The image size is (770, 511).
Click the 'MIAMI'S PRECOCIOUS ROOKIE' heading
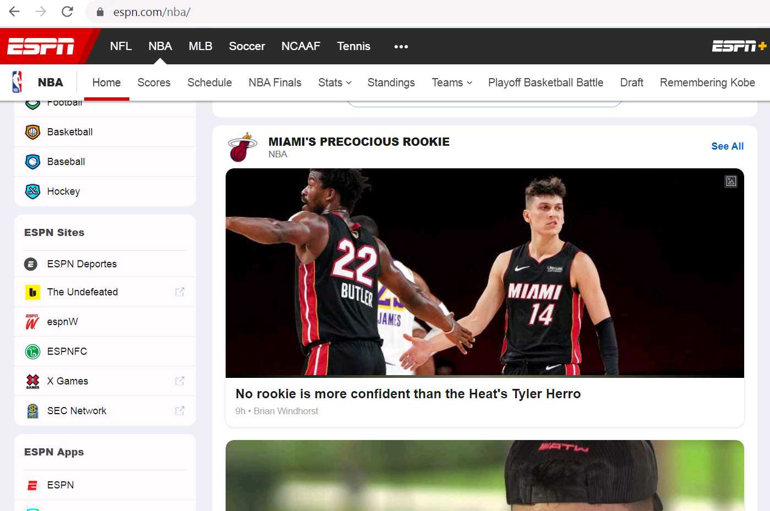(359, 142)
